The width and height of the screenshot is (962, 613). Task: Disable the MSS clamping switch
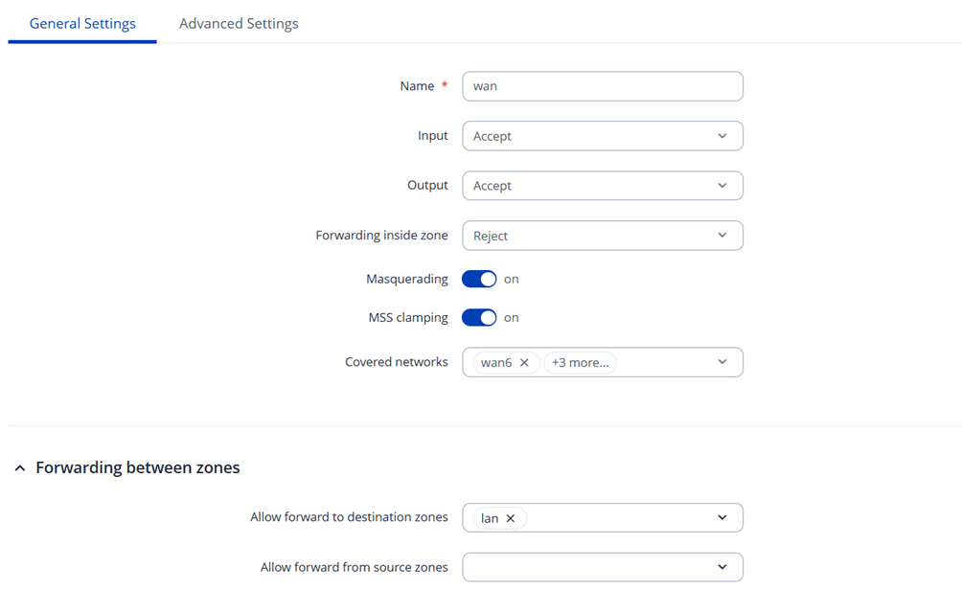479,317
